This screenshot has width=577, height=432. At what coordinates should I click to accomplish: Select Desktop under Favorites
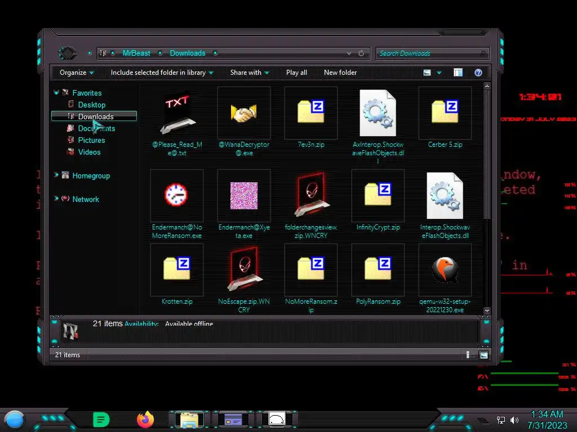[92, 105]
